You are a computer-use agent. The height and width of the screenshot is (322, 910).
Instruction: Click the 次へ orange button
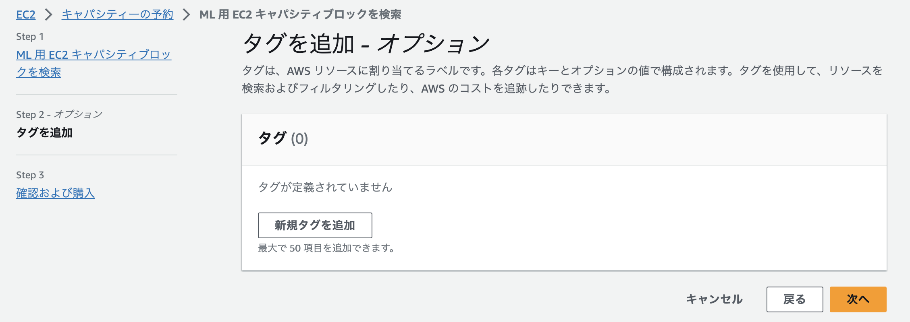point(858,299)
